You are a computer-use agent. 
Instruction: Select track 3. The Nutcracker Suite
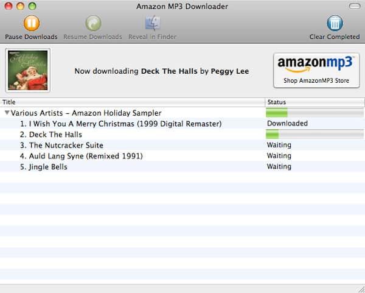click(x=182, y=145)
